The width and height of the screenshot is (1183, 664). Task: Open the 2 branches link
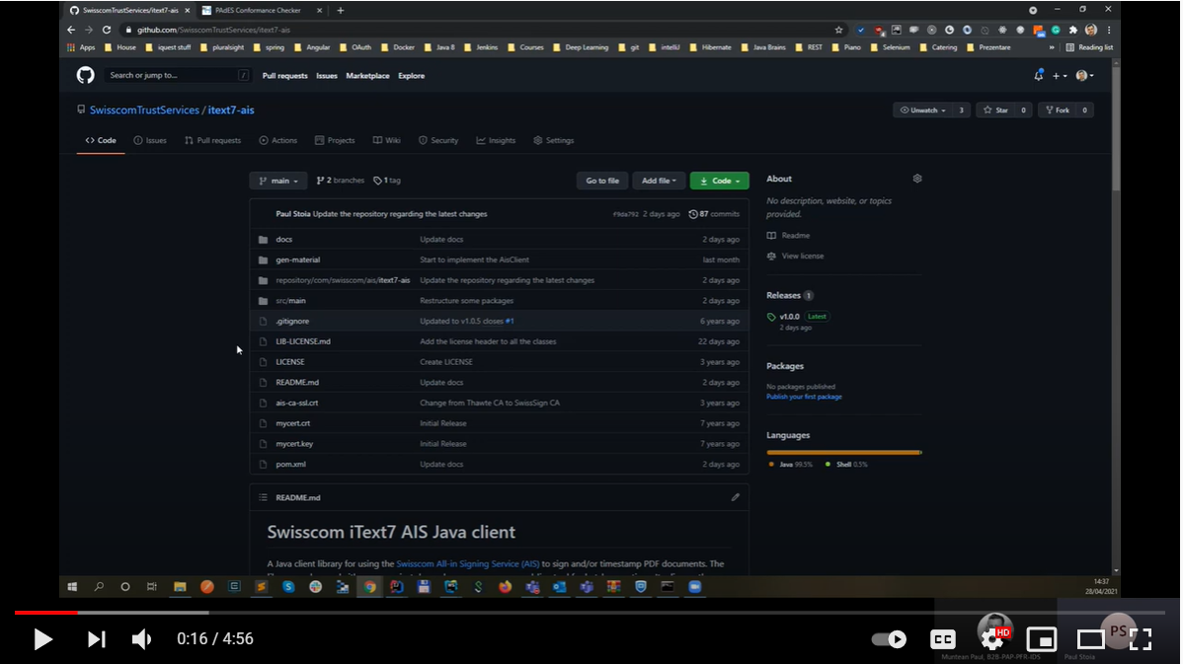coord(341,181)
